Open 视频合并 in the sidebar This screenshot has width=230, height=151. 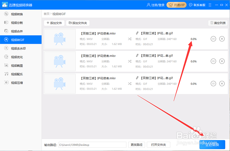tap(21, 31)
